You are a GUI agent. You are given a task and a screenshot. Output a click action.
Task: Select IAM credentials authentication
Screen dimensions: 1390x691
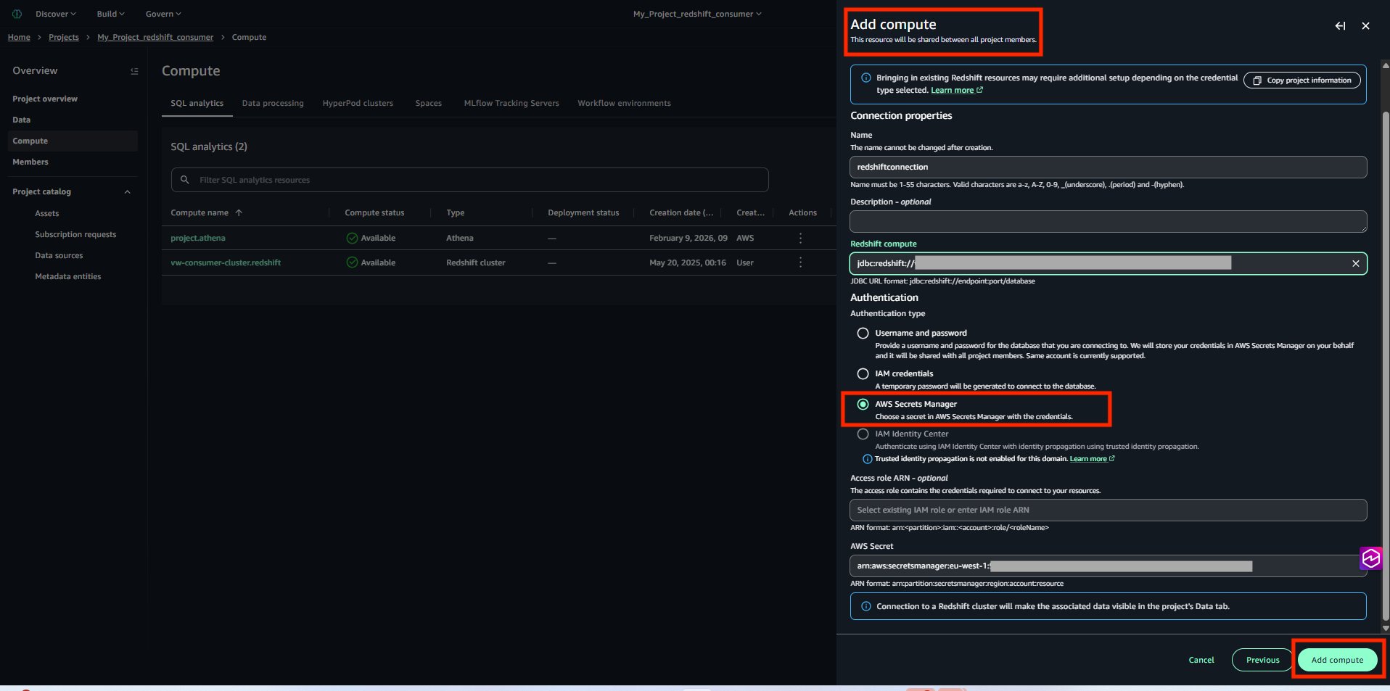tap(863, 374)
